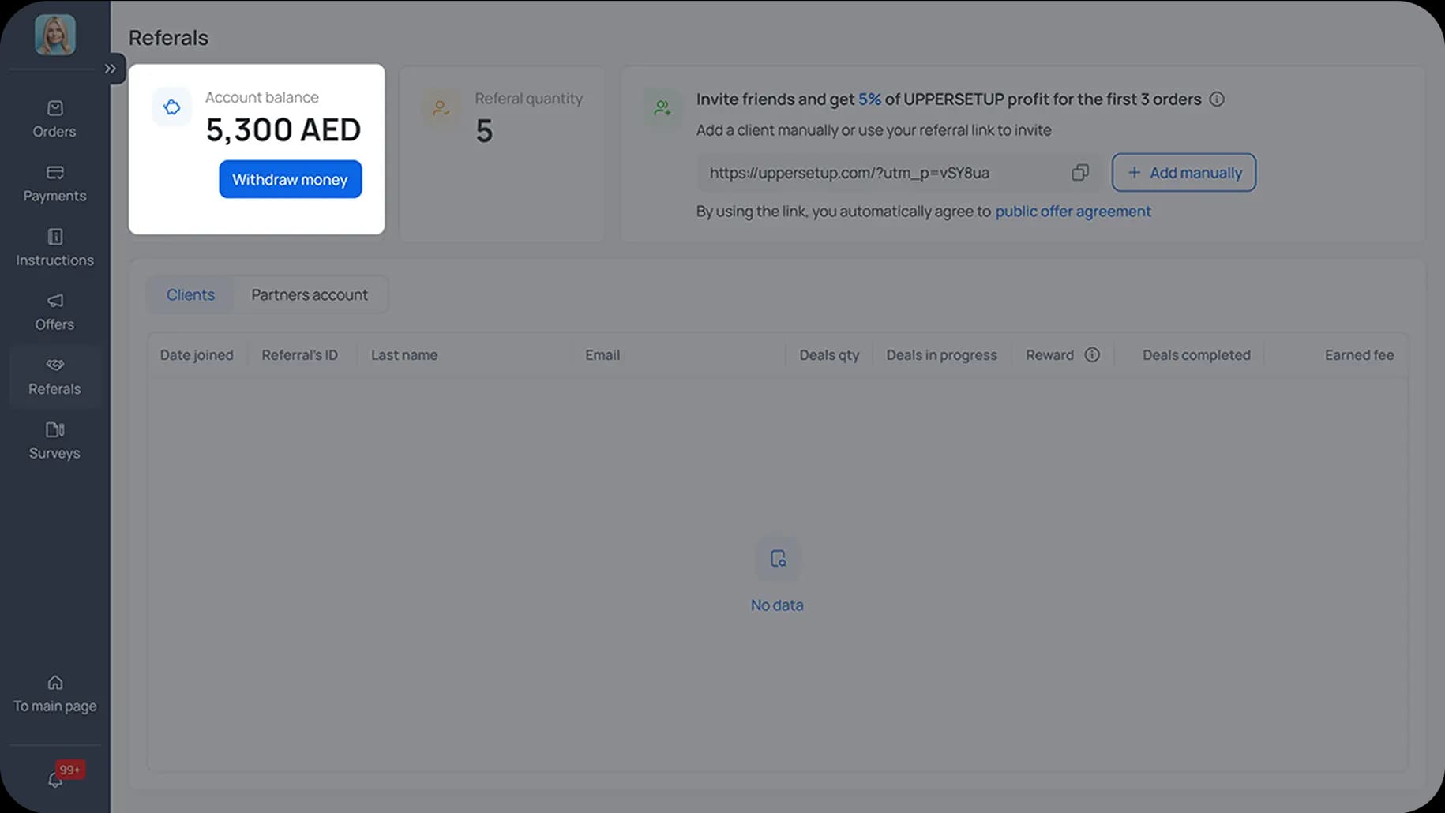
Task: Copy the referral link using copy icon
Action: [1079, 173]
